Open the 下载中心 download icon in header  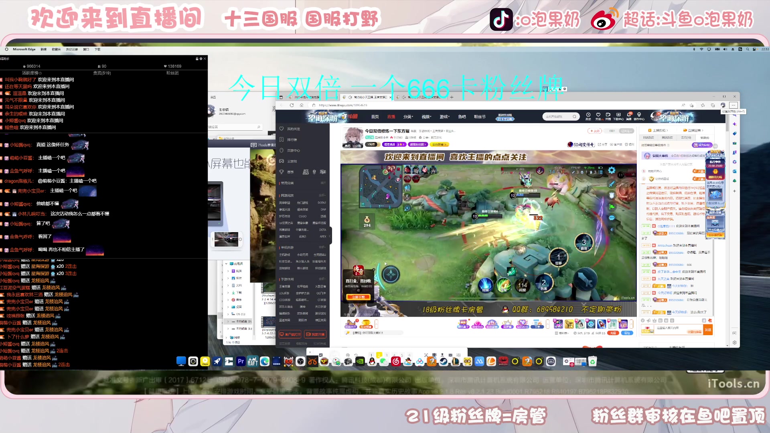[x=618, y=114]
